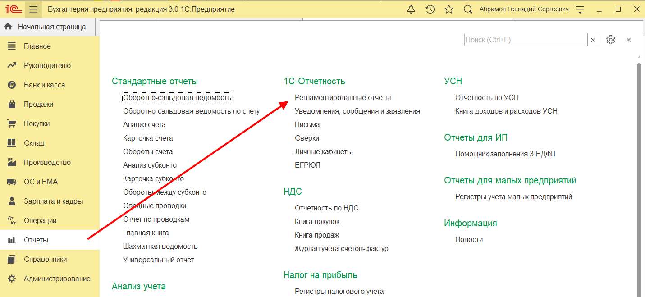Image resolution: width=645 pixels, height=297 pixels.
Task: Click the Справочники books icon
Action: click(x=12, y=259)
